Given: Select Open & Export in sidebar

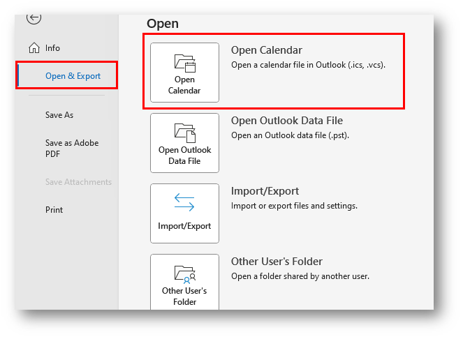Looking at the screenshot, I should pyautogui.click(x=67, y=76).
